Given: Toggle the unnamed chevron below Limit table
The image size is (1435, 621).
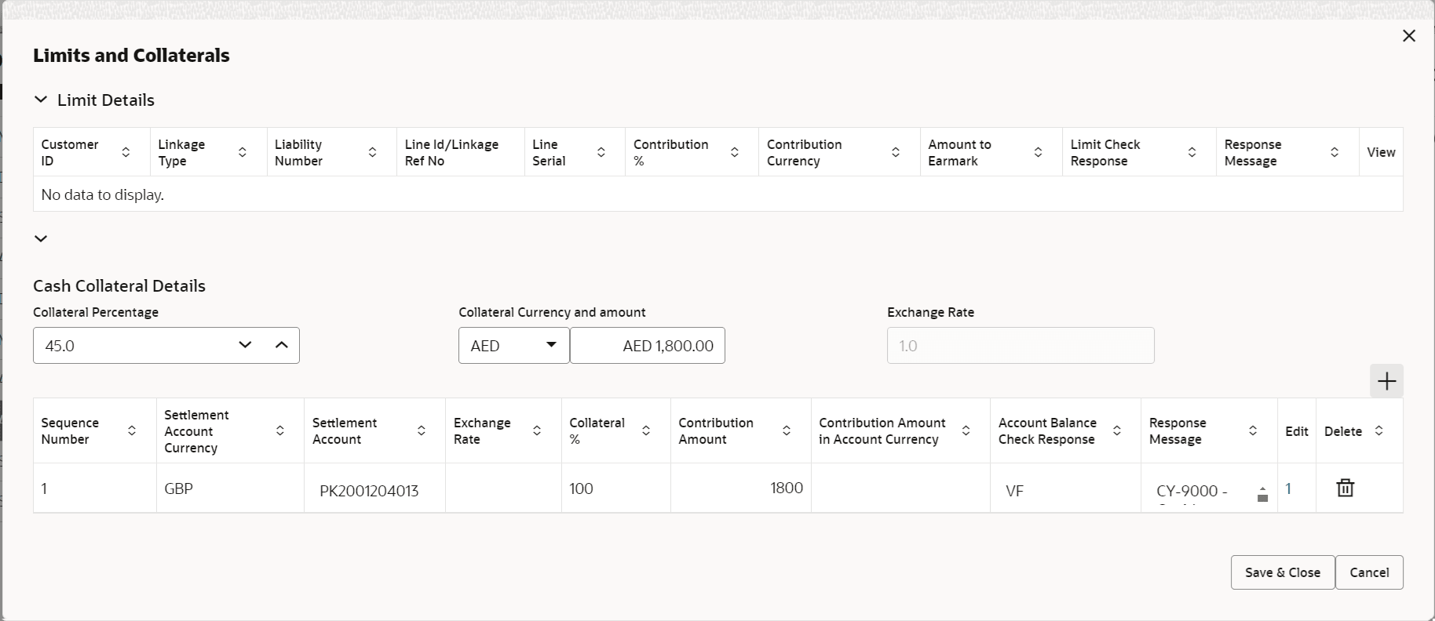Looking at the screenshot, I should pyautogui.click(x=41, y=238).
